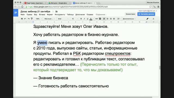
Task: Select the Доска: вебинар 21 сентября tab
Action: 84,3
